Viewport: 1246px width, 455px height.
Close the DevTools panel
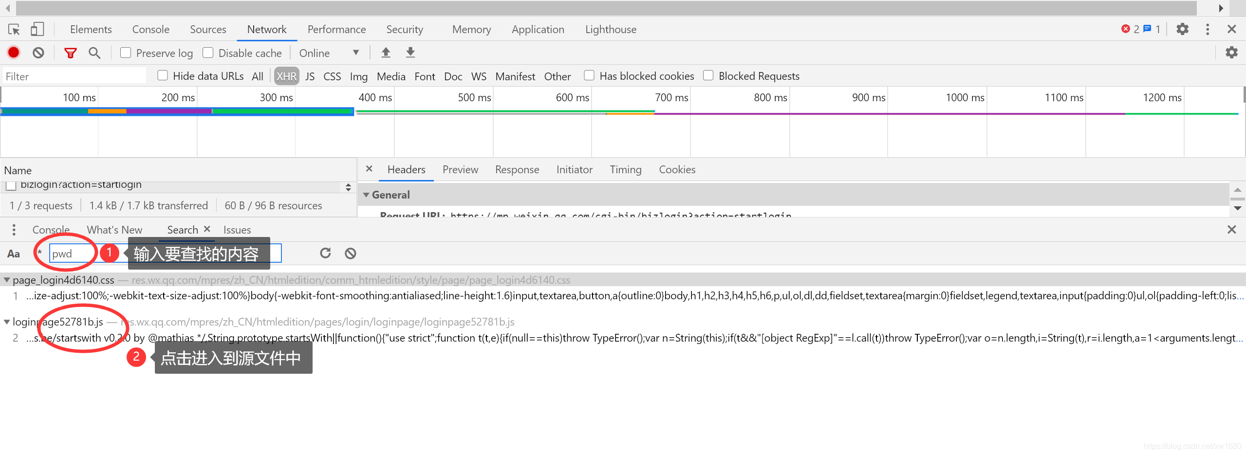(1231, 29)
